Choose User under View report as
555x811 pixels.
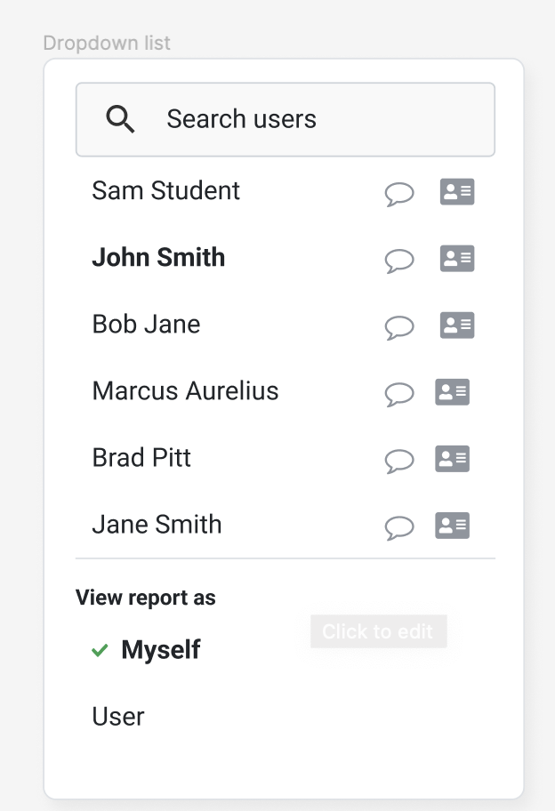[x=118, y=717]
